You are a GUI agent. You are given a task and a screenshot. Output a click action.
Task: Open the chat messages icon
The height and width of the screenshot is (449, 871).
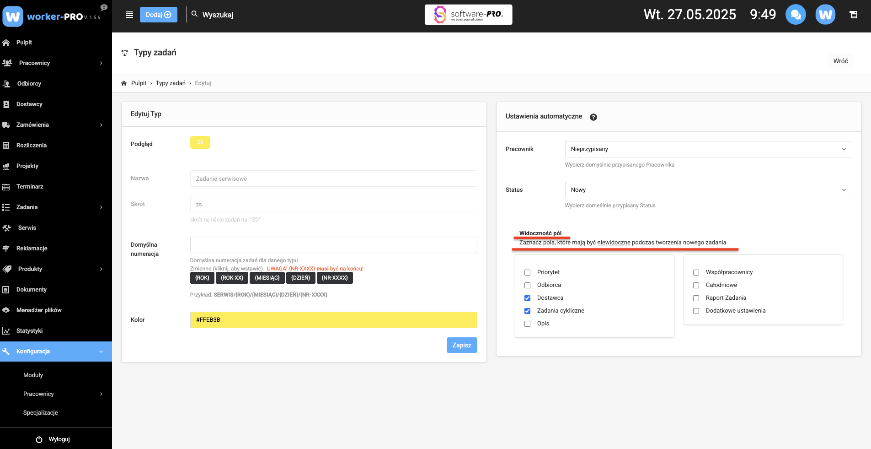pos(796,15)
